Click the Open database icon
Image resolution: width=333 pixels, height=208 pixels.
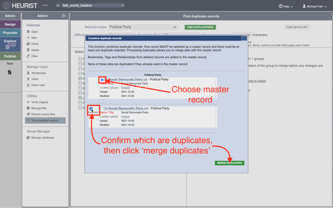[x=28, y=32]
